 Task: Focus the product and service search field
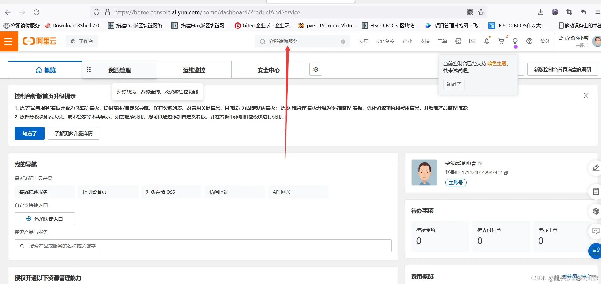coord(203,246)
